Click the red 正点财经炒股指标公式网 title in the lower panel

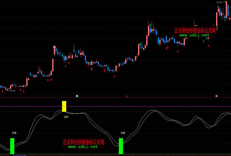83,142
